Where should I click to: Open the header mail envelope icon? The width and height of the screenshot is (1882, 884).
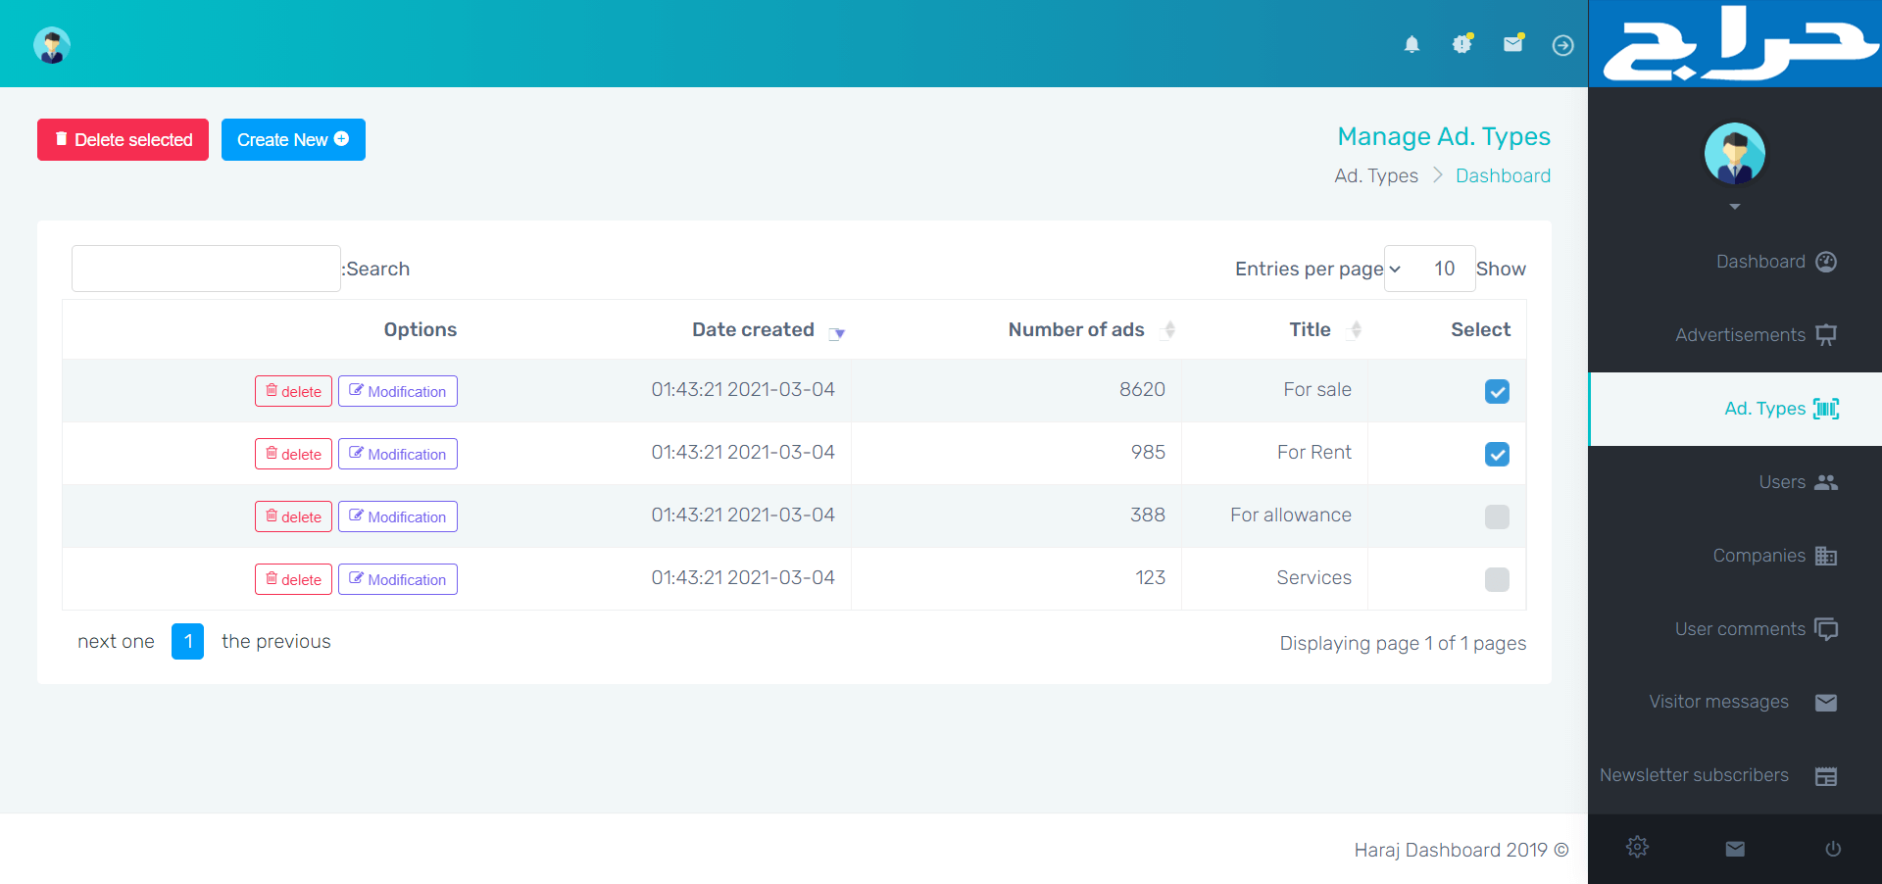click(1513, 44)
